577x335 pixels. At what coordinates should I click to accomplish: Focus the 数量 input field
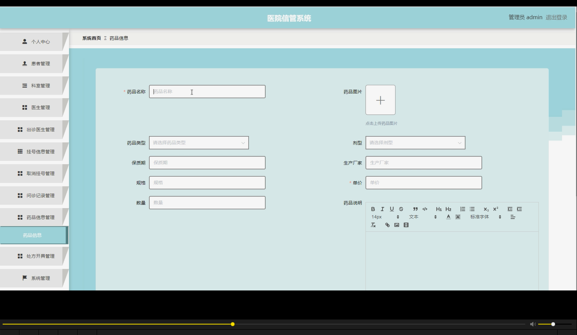(207, 203)
